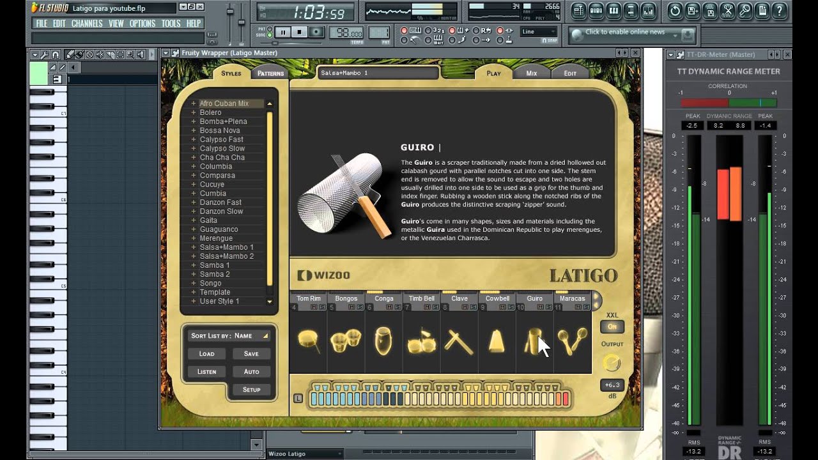Select the Guiro instrument icon
The image size is (818, 460).
pos(533,341)
